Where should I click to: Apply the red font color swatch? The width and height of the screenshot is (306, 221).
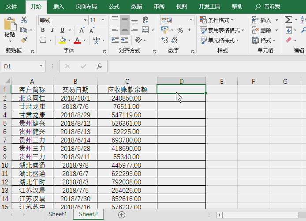(x=78, y=40)
